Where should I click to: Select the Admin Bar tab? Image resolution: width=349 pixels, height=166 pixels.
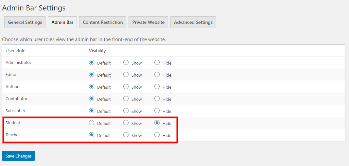[x=62, y=22]
